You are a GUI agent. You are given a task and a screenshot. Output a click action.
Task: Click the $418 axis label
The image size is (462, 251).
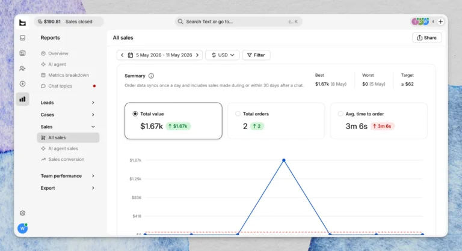click(137, 216)
